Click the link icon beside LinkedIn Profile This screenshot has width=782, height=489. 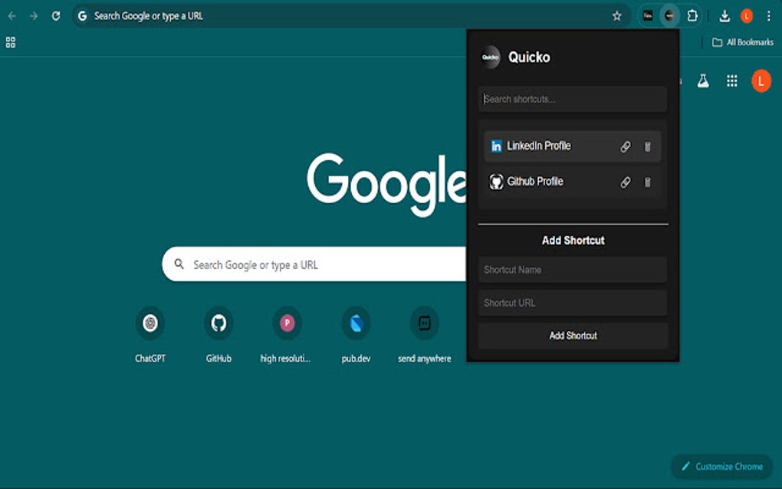(626, 146)
